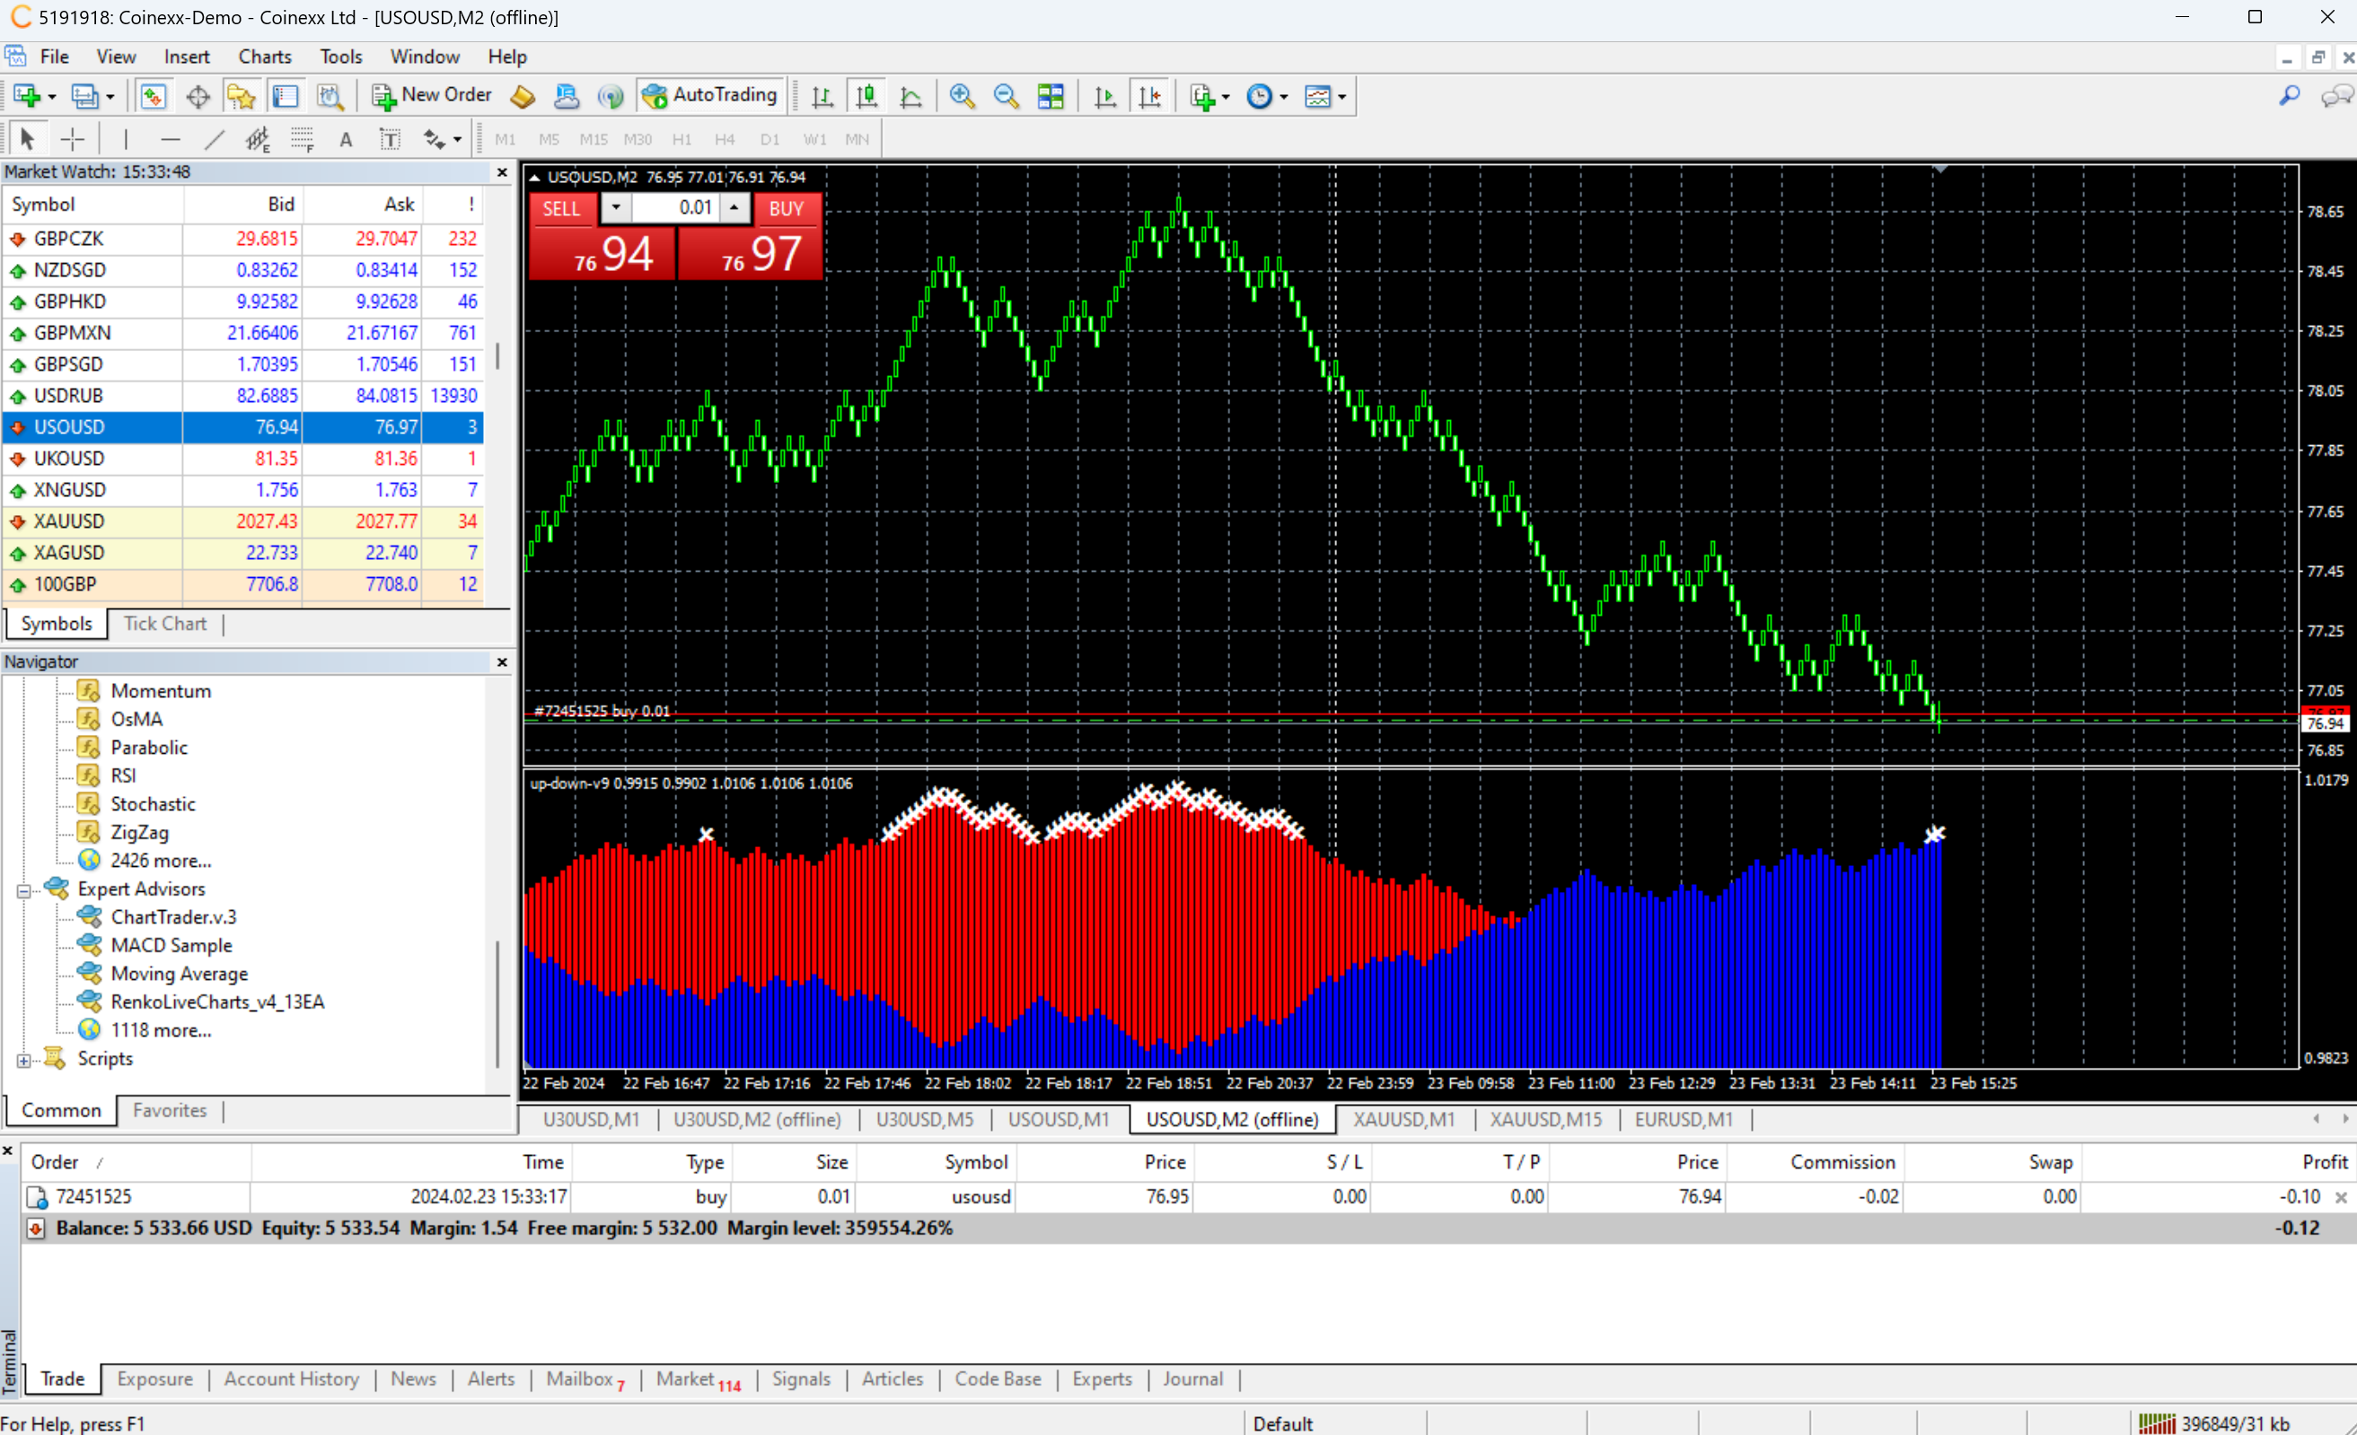Collapse the Expert Advisors tree node
Viewport: 2357px width, 1435px height.
(x=24, y=891)
